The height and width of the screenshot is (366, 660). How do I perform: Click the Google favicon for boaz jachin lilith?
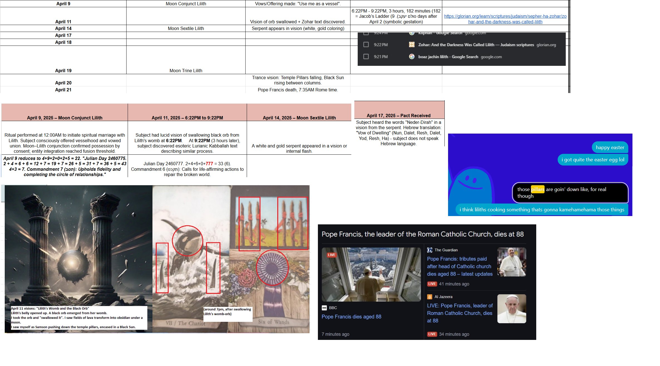(x=412, y=57)
